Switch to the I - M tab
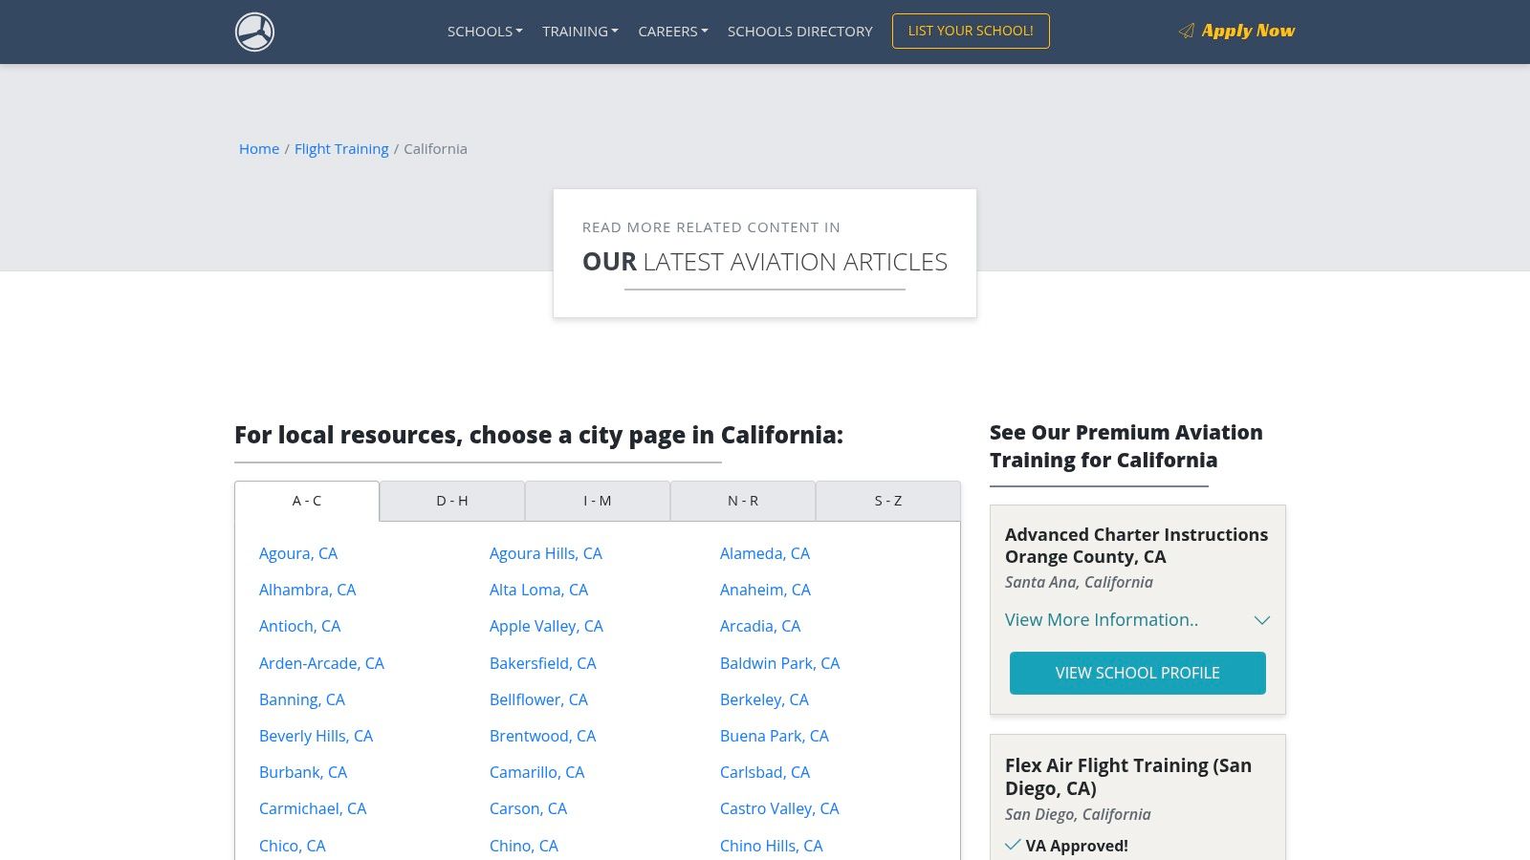This screenshot has height=860, width=1530. pyautogui.click(x=598, y=501)
